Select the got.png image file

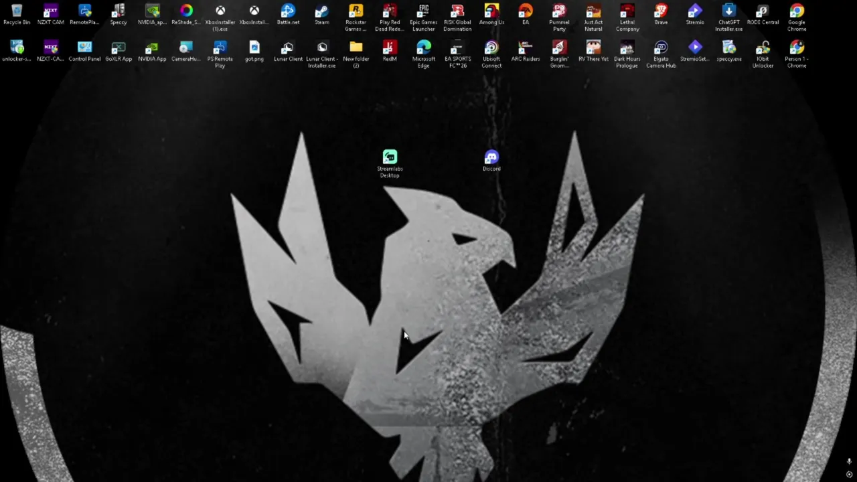coord(254,52)
